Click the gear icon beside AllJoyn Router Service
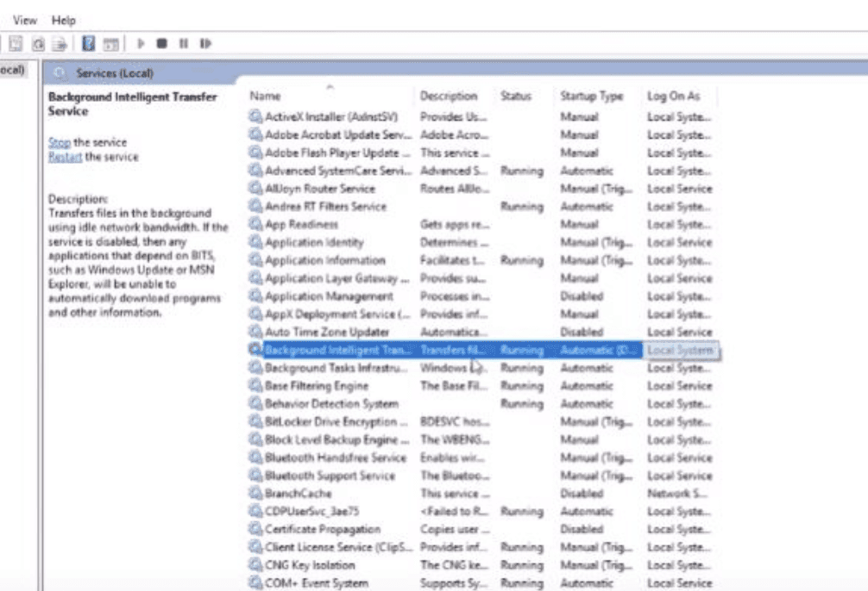This screenshot has height=591, width=868. pos(255,188)
